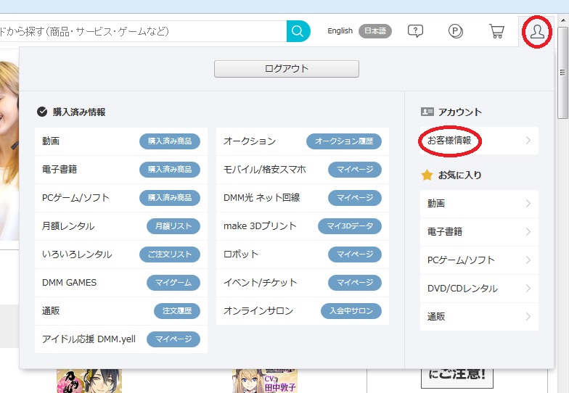Open オークション履歴 button

(344, 141)
